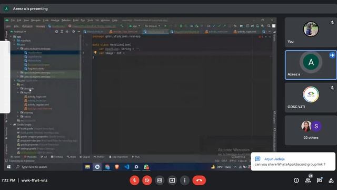Image resolution: width=337 pixels, height=190 pixels.
Task: Select the 'You' participant tile
Action: click(x=311, y=33)
